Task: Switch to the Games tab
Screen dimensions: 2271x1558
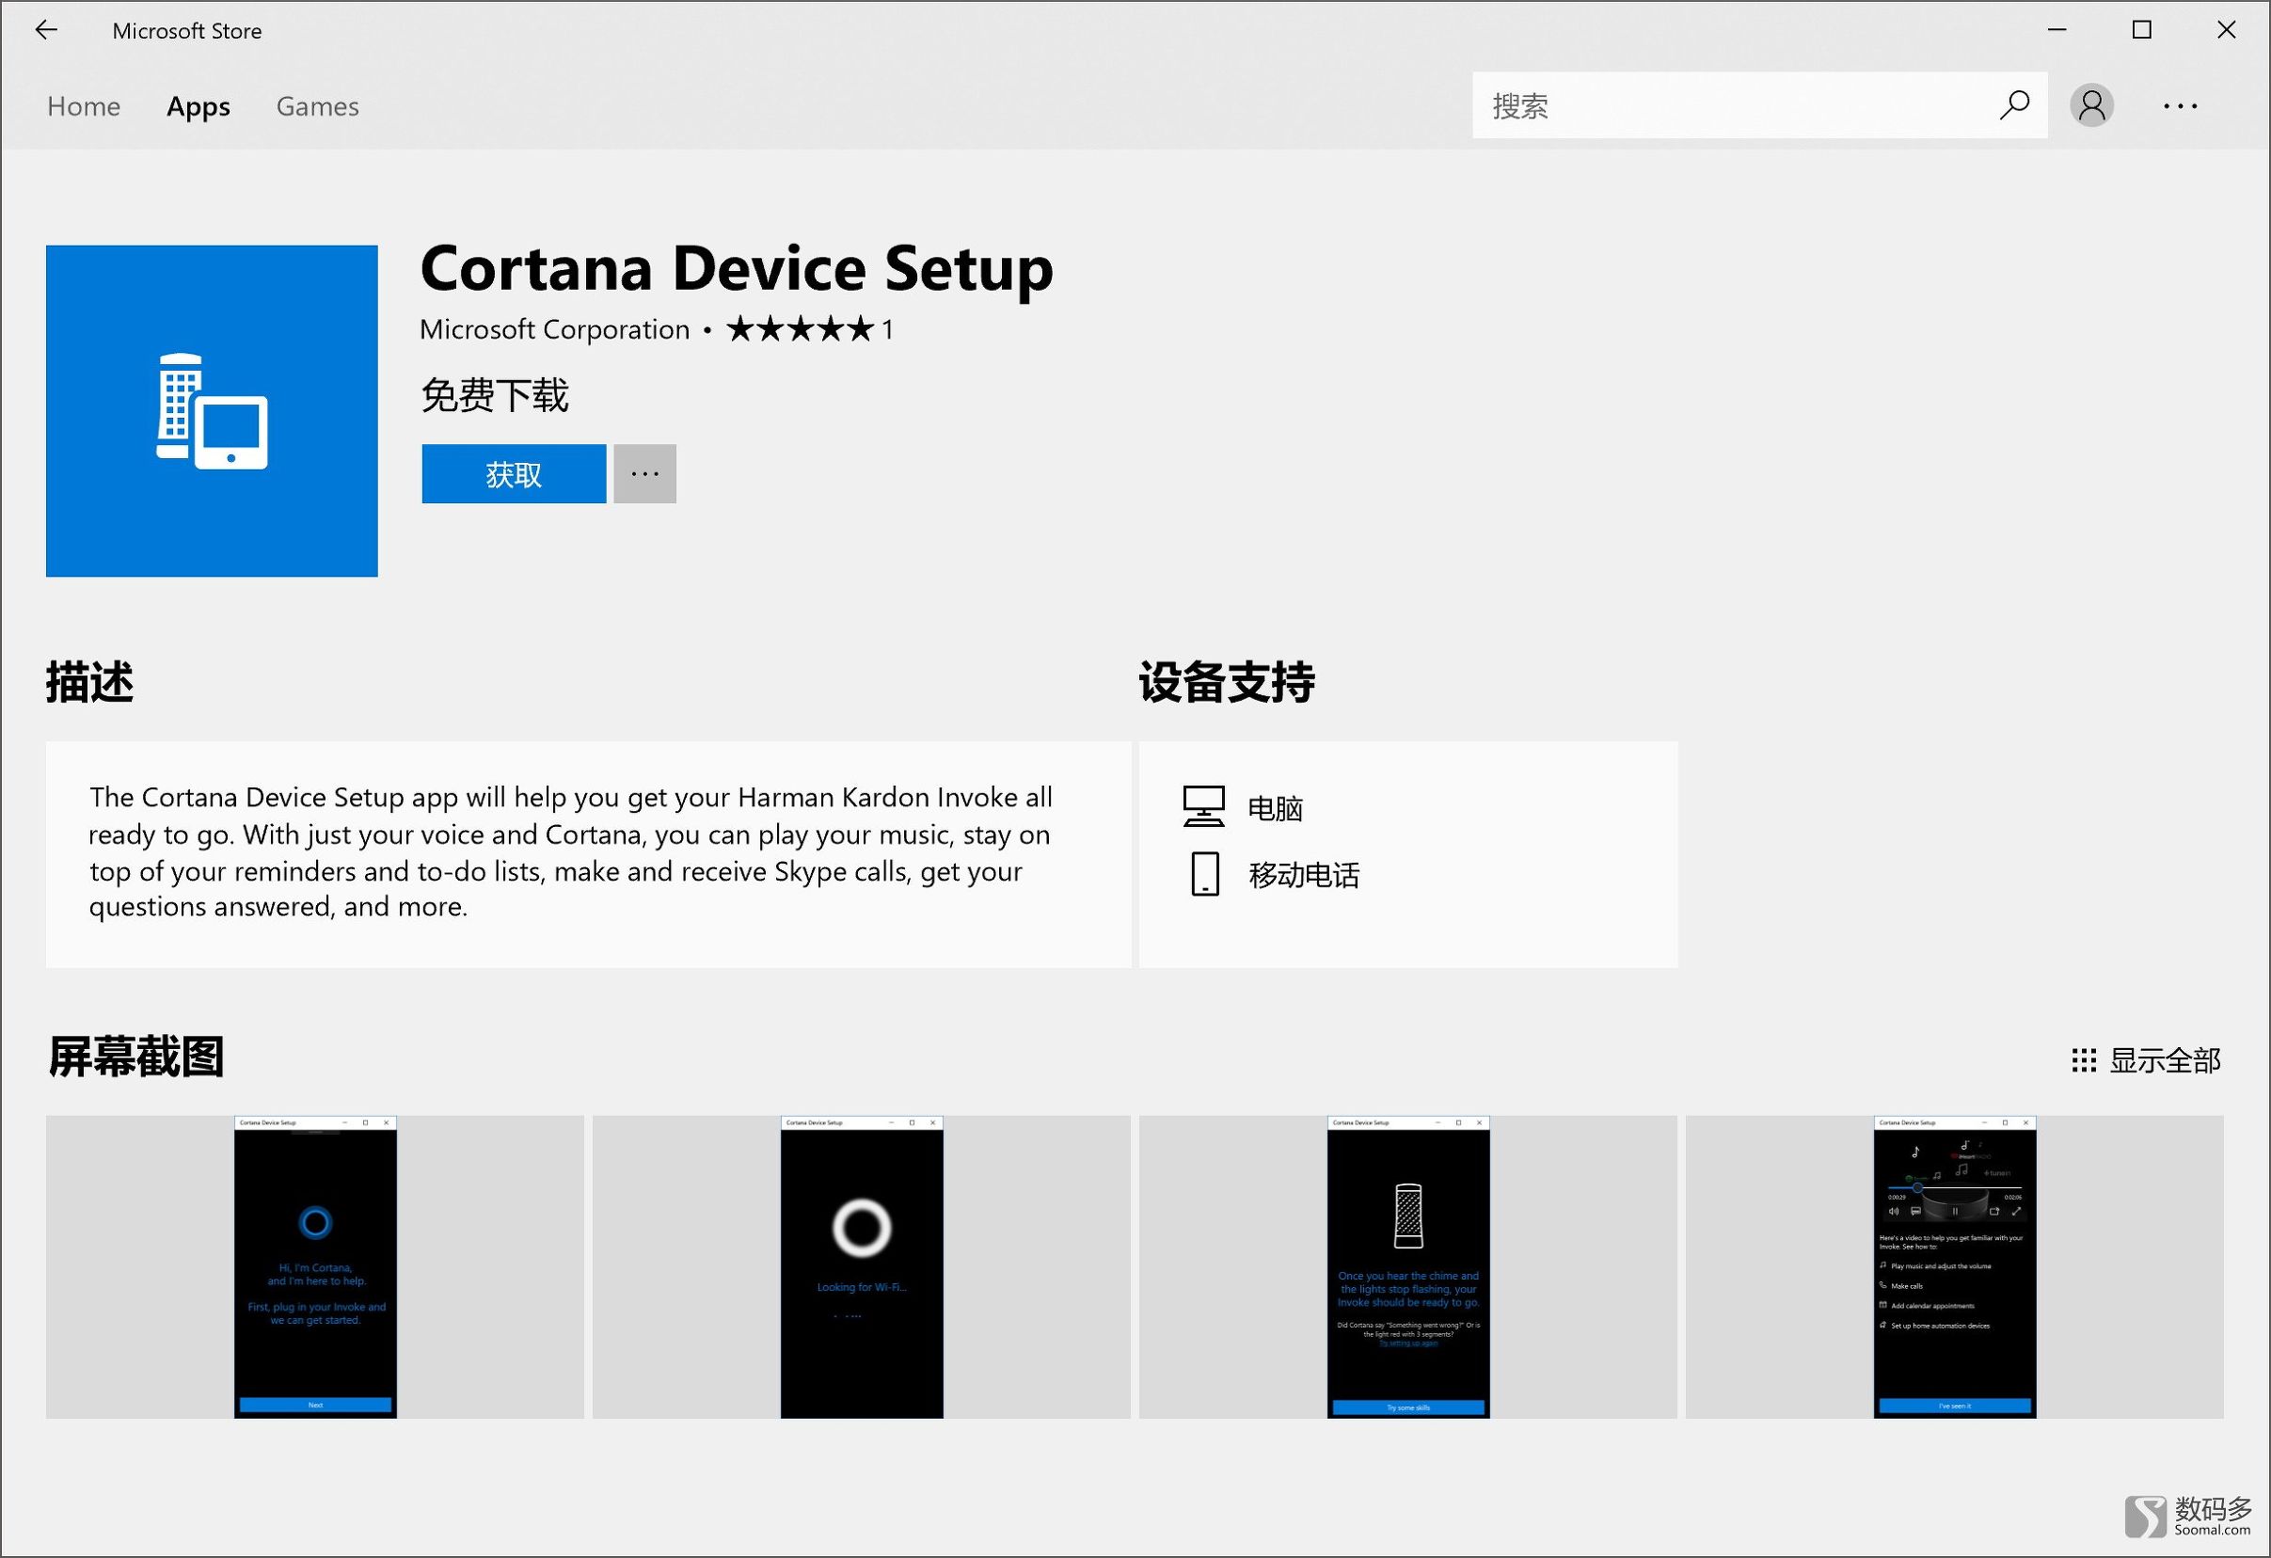Action: 318,105
